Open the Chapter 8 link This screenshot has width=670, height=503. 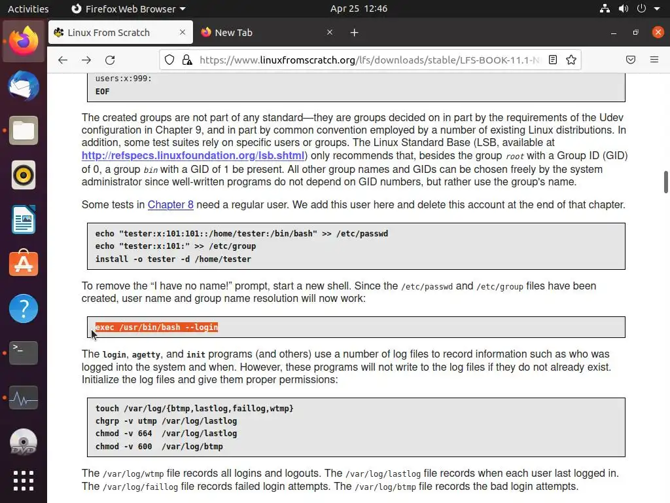(x=171, y=204)
